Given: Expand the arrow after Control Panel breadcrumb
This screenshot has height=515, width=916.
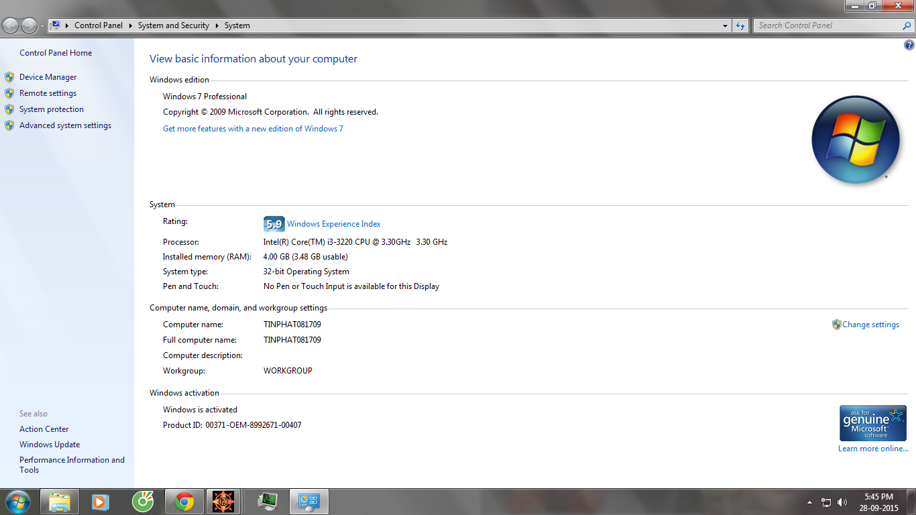Looking at the screenshot, I should tap(131, 25).
